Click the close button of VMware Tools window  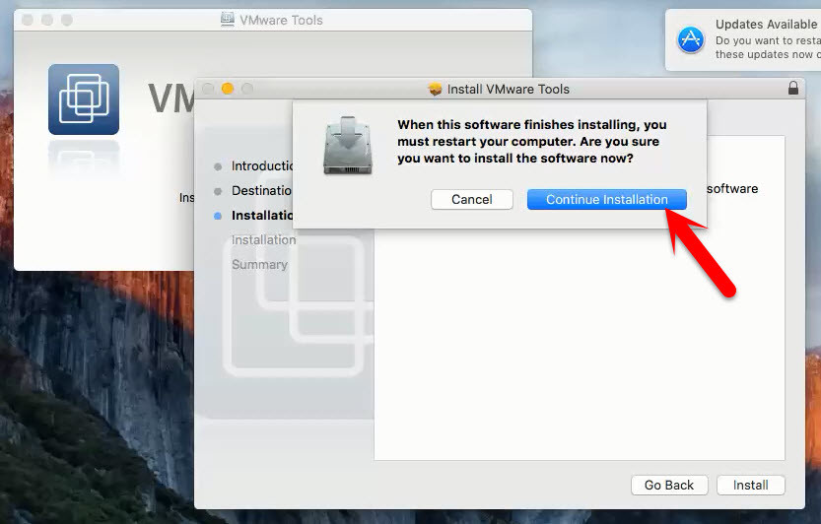pyautogui.click(x=28, y=20)
